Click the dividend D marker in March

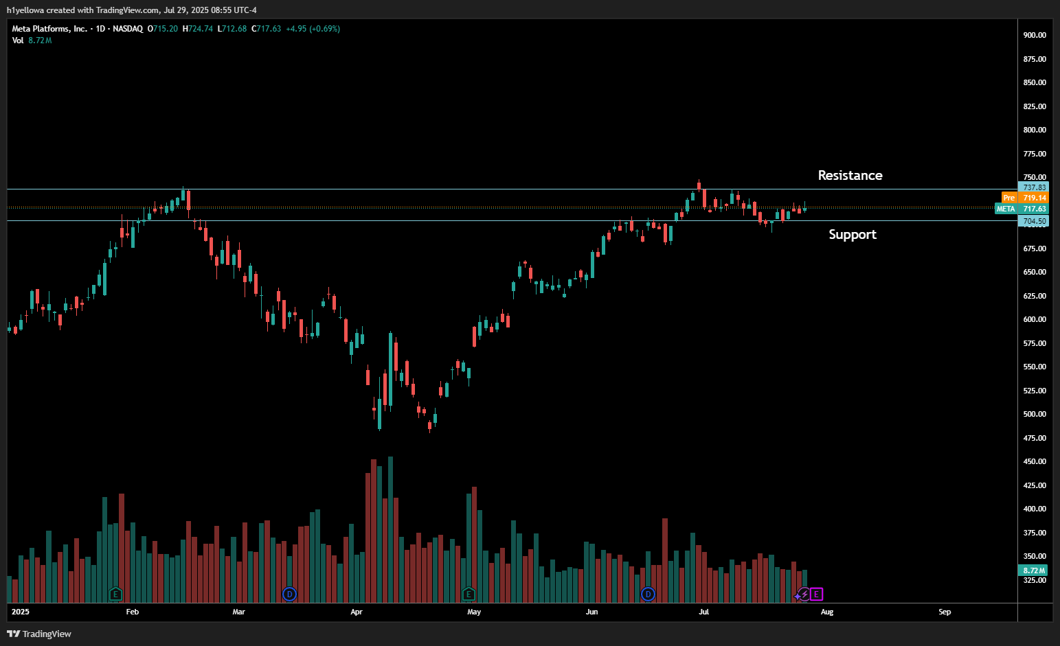click(289, 594)
